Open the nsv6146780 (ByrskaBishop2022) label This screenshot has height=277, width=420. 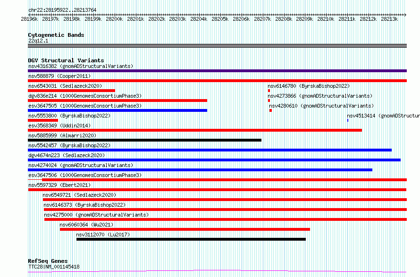[x=309, y=86]
